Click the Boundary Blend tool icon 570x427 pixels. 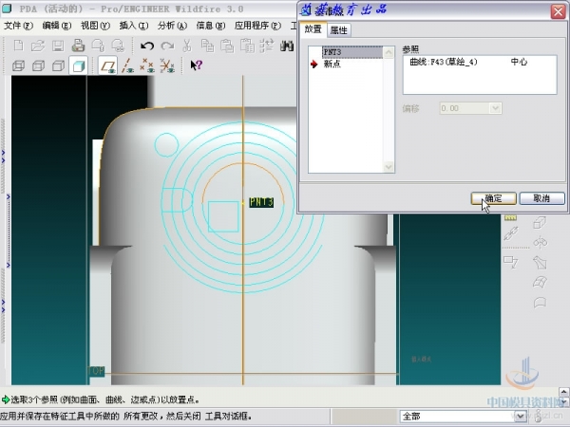(x=540, y=282)
